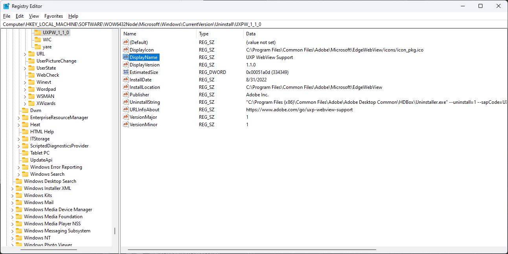Click the DisplayName data 'UXP WebView Support'
The width and height of the screenshot is (508, 254).
(x=269, y=57)
